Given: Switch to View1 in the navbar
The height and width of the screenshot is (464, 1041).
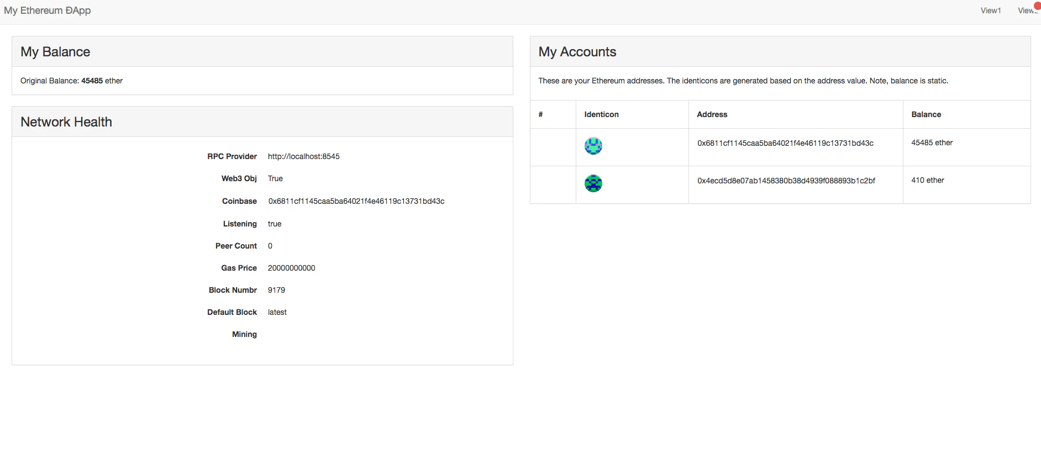Looking at the screenshot, I should point(991,10).
